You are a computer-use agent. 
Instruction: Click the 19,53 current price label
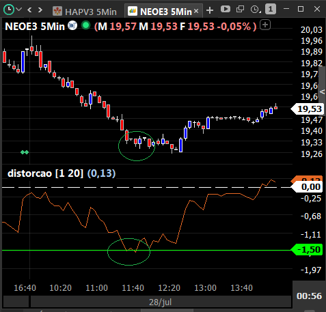[x=308, y=109]
